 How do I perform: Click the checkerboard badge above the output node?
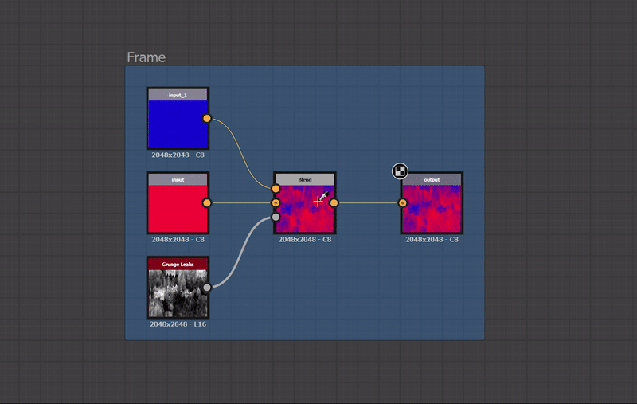(400, 171)
